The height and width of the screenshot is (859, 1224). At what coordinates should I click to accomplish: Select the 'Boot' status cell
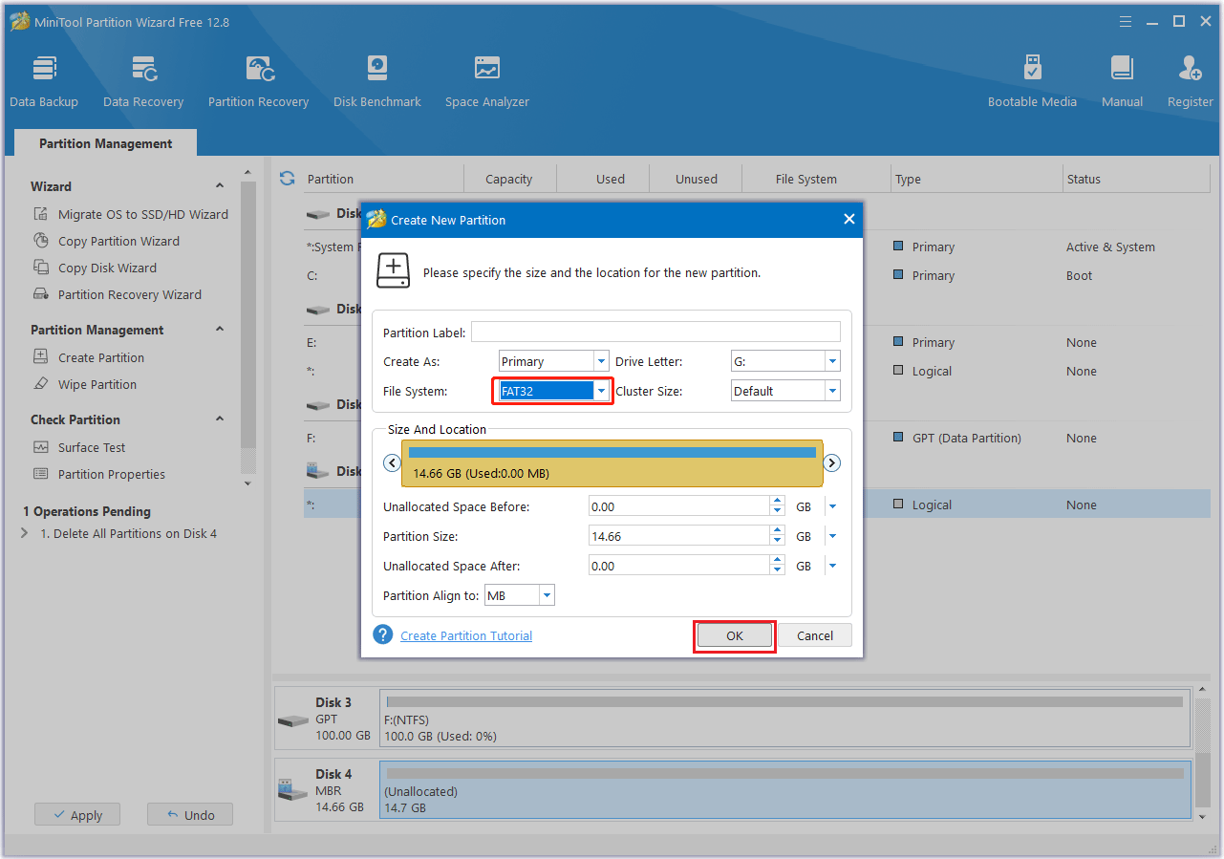(x=1079, y=275)
